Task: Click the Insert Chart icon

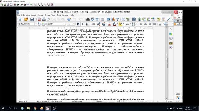Action: tap(113, 19)
